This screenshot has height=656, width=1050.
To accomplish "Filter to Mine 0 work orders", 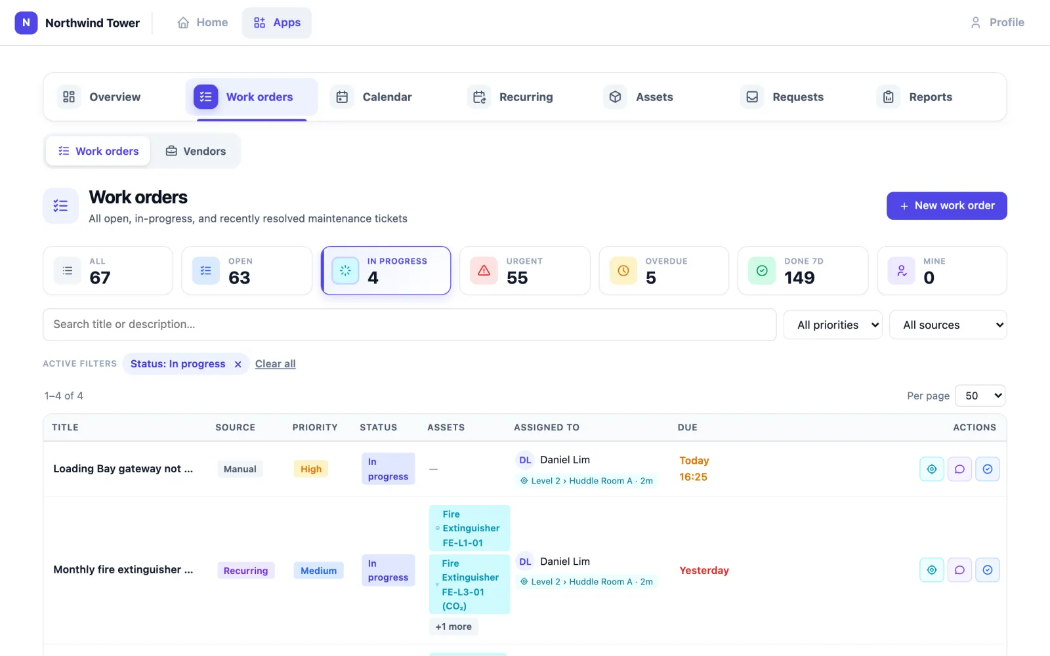I will coord(942,271).
